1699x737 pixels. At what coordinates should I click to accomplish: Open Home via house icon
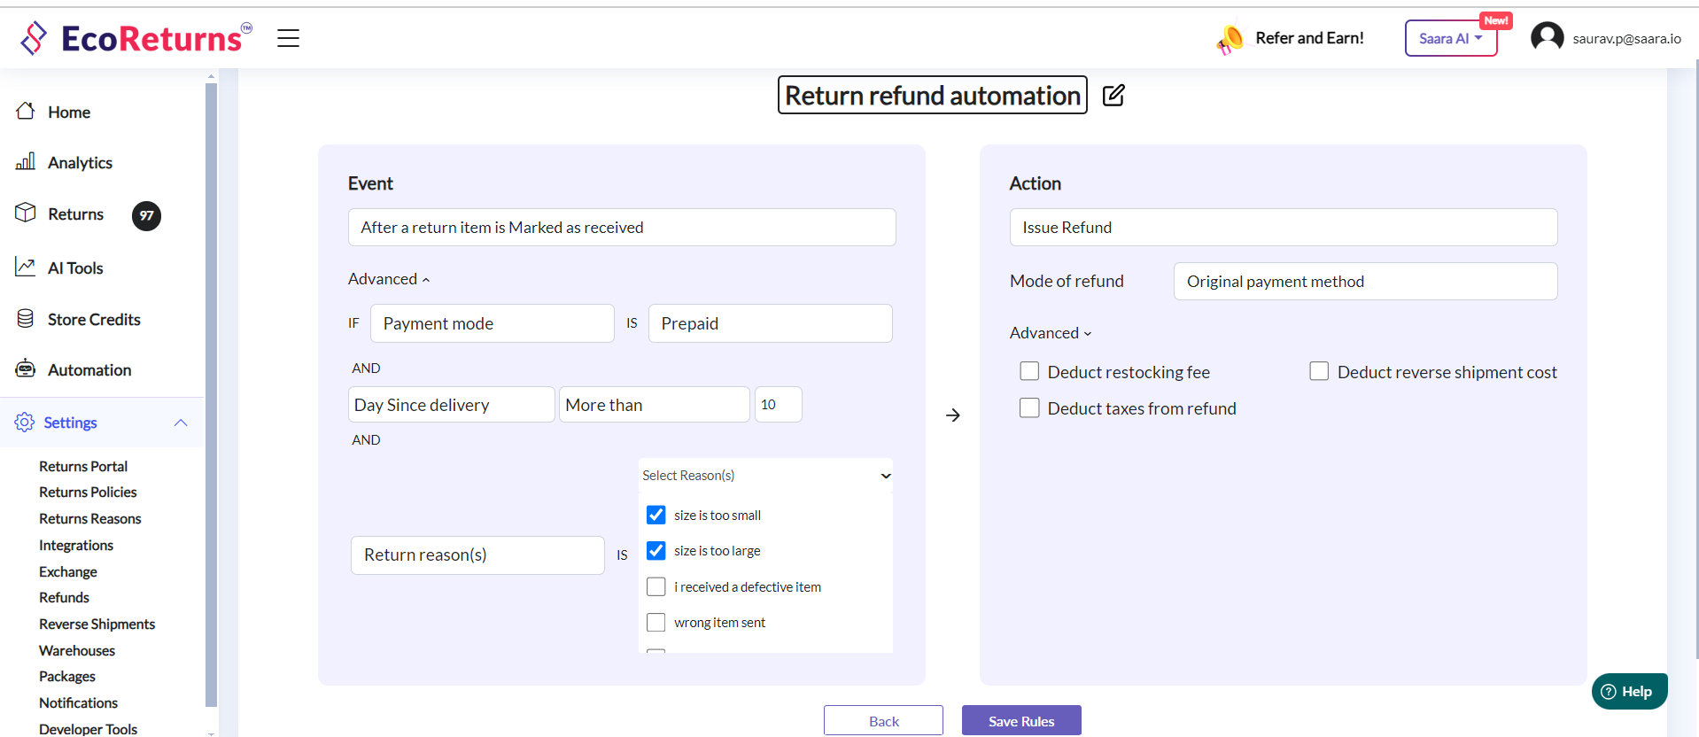pyautogui.click(x=26, y=112)
